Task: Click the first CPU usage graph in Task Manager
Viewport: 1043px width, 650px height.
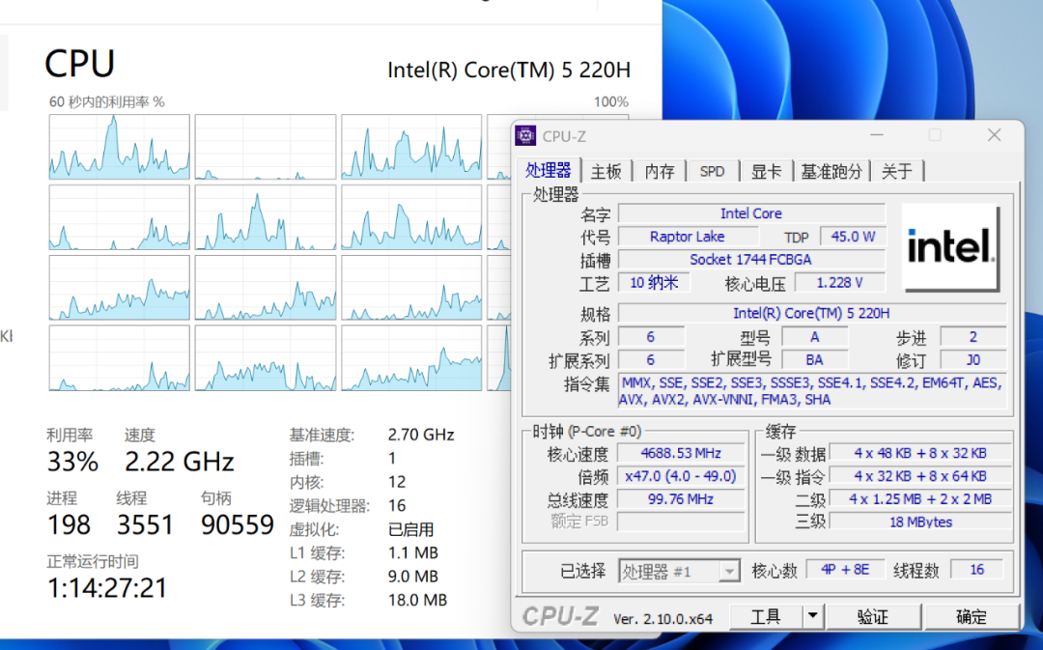Action: pyautogui.click(x=119, y=147)
